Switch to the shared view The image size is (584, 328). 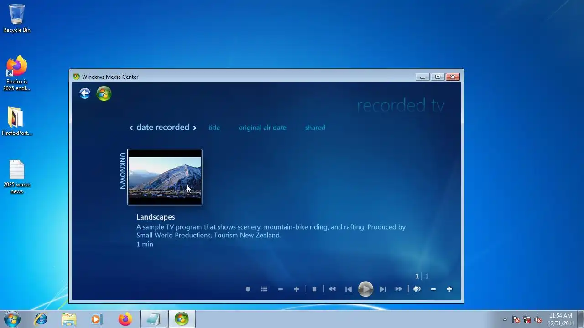(315, 128)
